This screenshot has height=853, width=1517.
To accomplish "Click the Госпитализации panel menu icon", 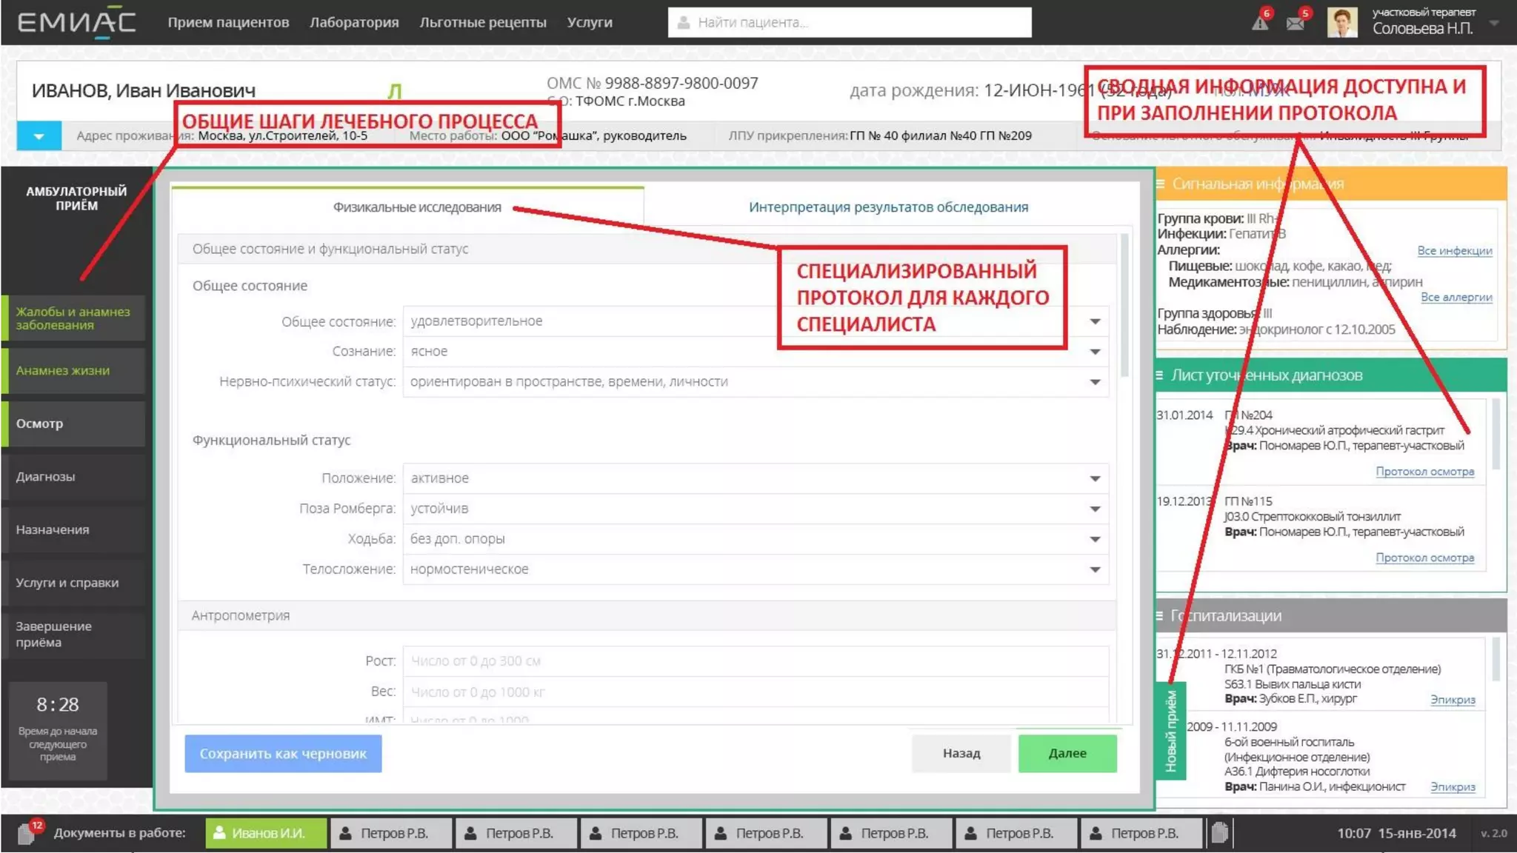I will tap(1160, 616).
